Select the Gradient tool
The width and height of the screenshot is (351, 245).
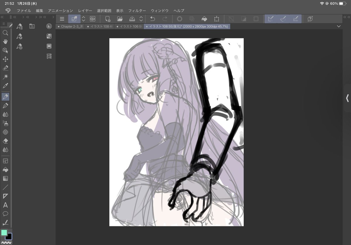5,178
